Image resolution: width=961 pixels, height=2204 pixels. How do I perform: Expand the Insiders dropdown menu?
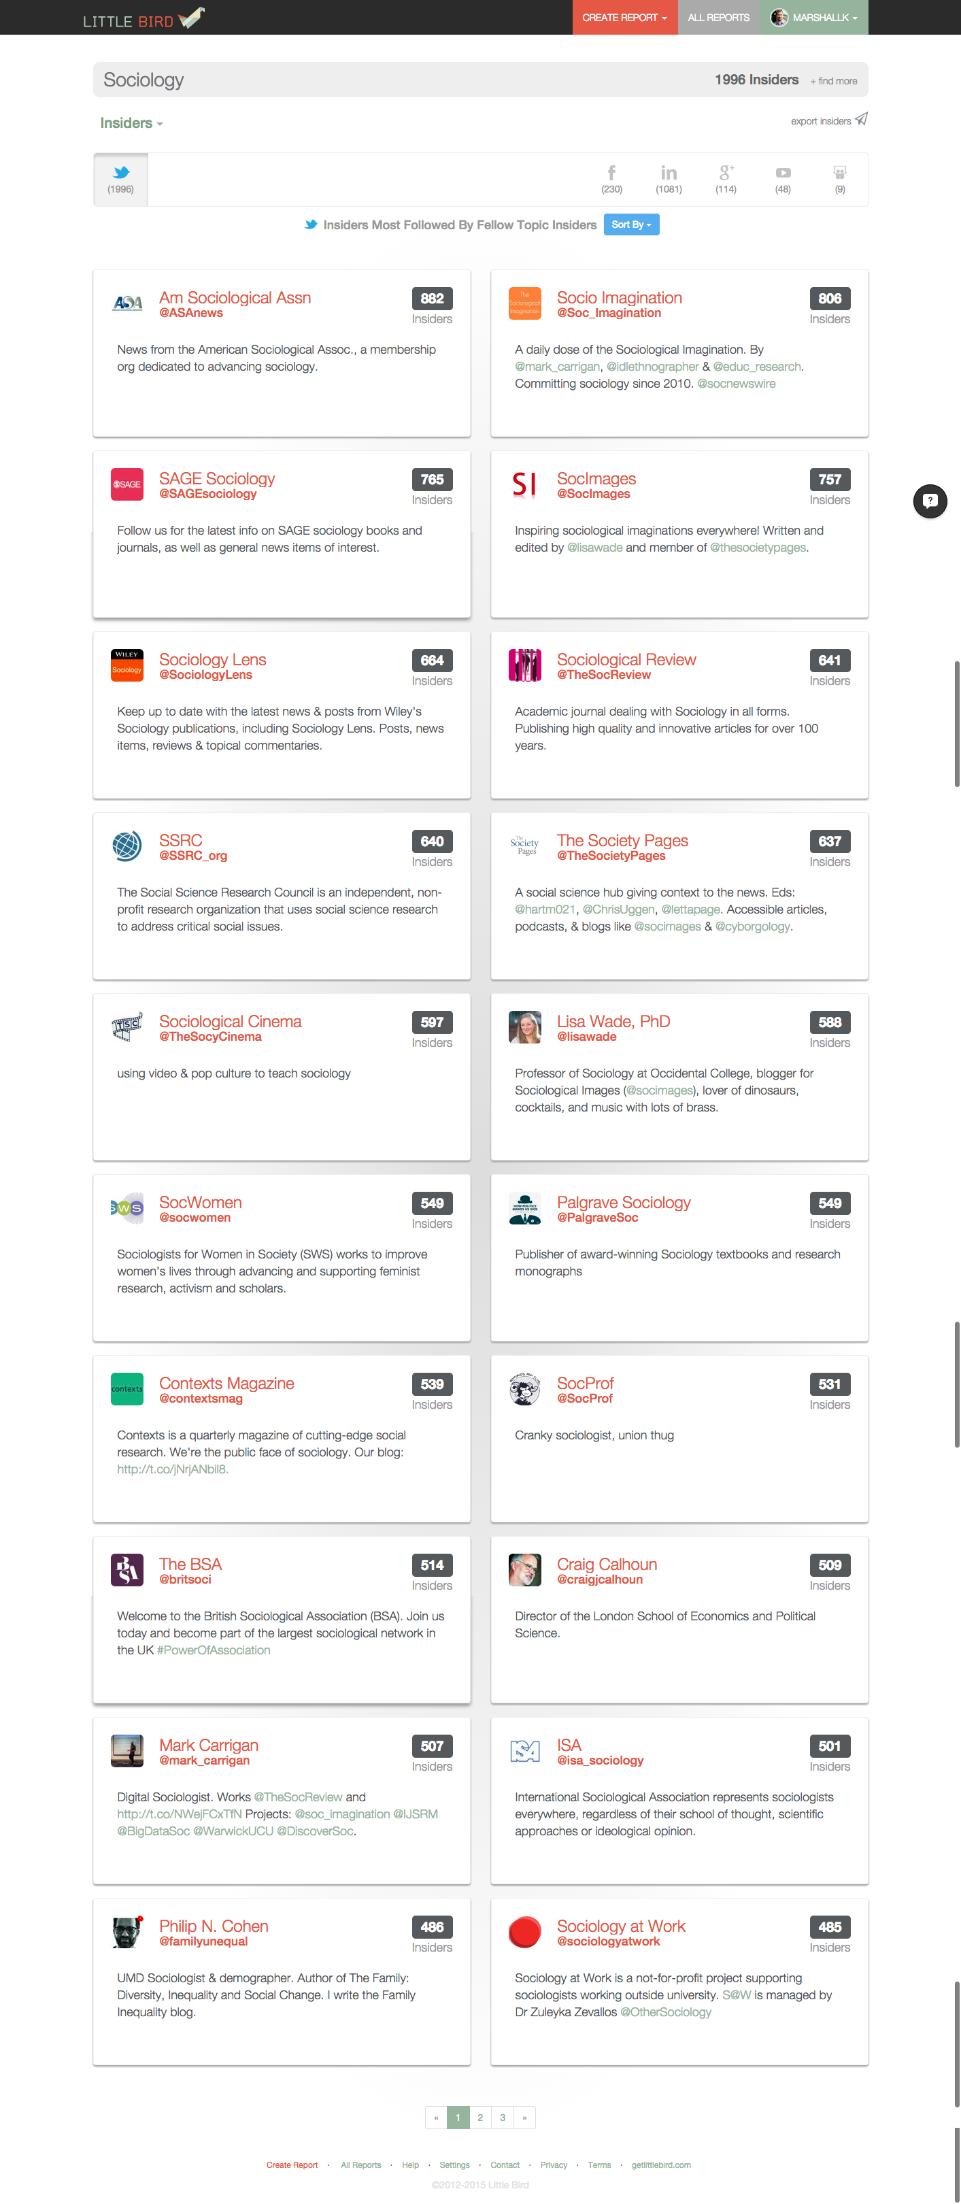[131, 123]
